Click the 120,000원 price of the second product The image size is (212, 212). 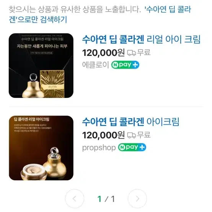click(x=103, y=135)
